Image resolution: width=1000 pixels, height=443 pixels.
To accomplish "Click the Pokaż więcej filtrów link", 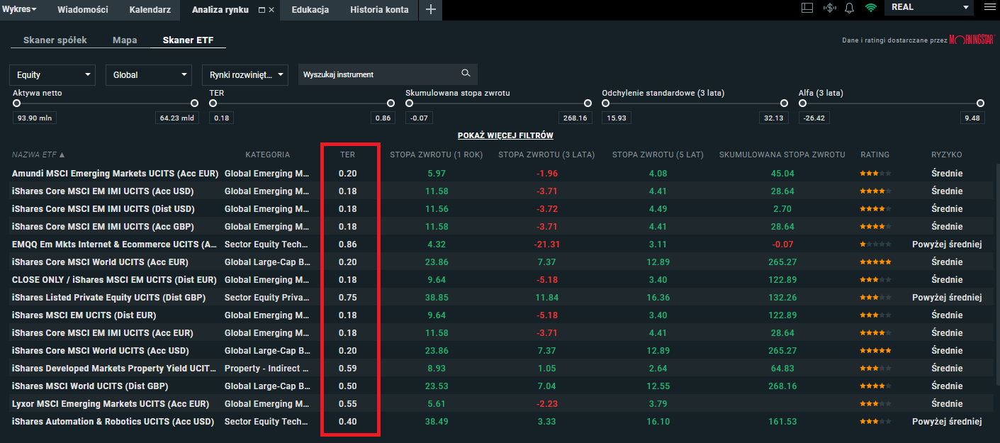I will (505, 135).
